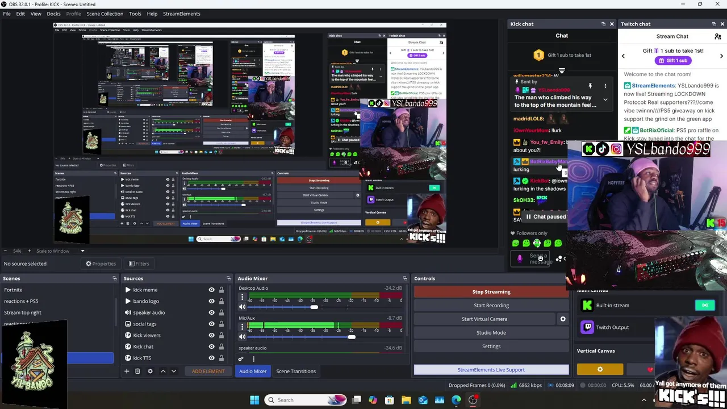Open audio mixer three-dot menu

(253, 358)
